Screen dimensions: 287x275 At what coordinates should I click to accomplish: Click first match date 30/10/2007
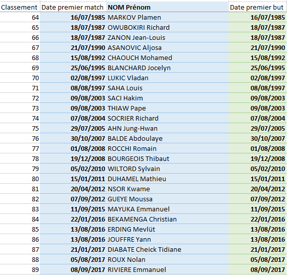[73, 138]
